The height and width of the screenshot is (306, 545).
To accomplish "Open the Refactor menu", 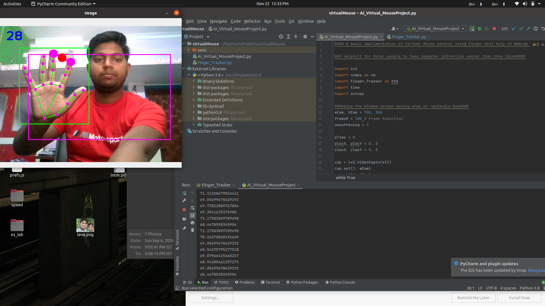I will [252, 21].
